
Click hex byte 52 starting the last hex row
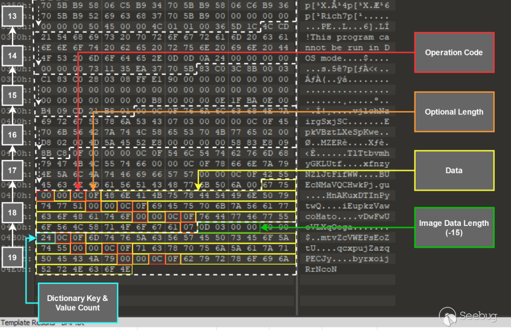46,270
